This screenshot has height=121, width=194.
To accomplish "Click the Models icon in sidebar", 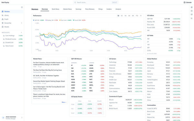I will coord(3,27).
